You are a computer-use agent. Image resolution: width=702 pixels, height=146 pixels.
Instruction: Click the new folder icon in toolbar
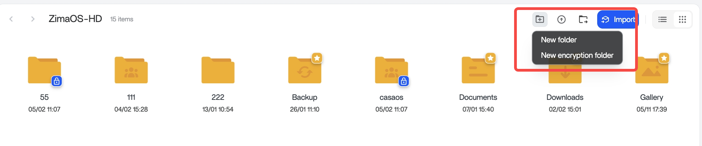click(540, 19)
